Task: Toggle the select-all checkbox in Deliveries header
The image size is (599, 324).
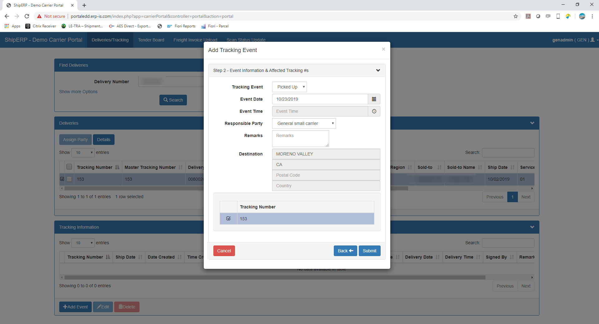Action: 69,167
